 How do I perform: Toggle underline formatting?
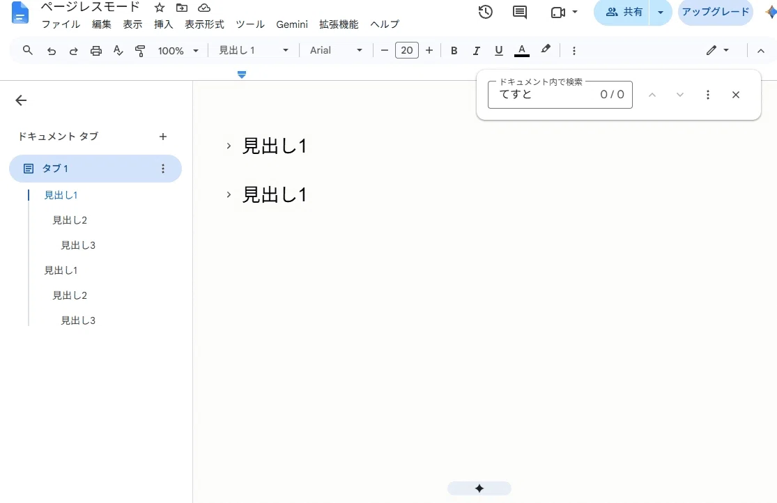point(498,51)
